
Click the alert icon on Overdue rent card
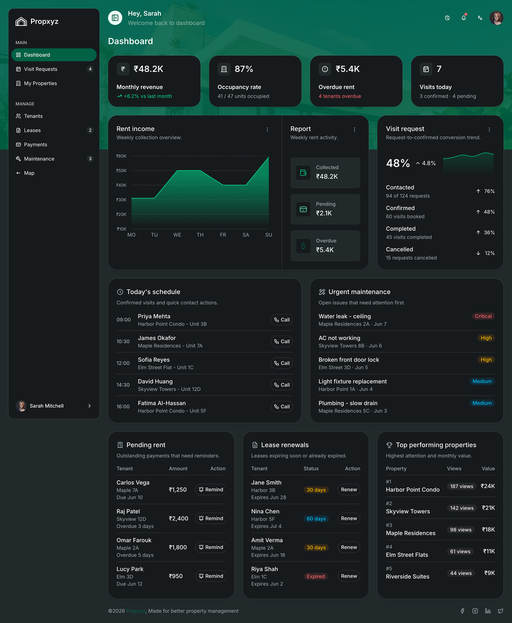tap(325, 69)
